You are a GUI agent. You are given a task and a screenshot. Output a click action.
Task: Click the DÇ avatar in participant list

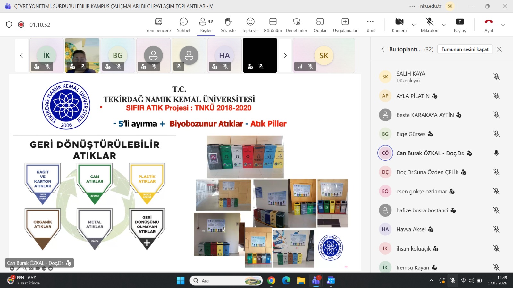coord(385,172)
